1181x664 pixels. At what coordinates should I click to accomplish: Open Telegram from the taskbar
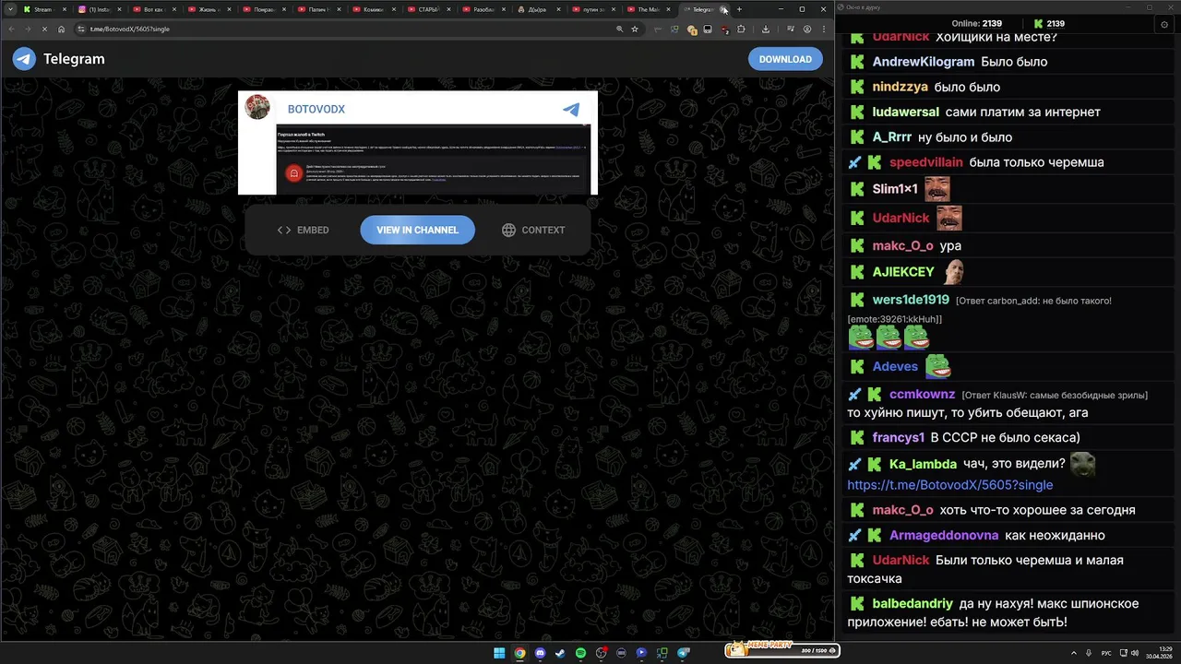click(x=684, y=653)
